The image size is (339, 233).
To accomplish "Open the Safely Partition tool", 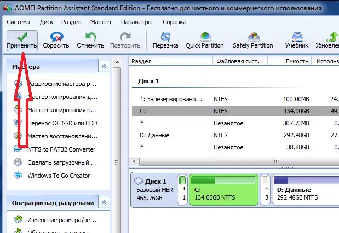I will [x=252, y=40].
